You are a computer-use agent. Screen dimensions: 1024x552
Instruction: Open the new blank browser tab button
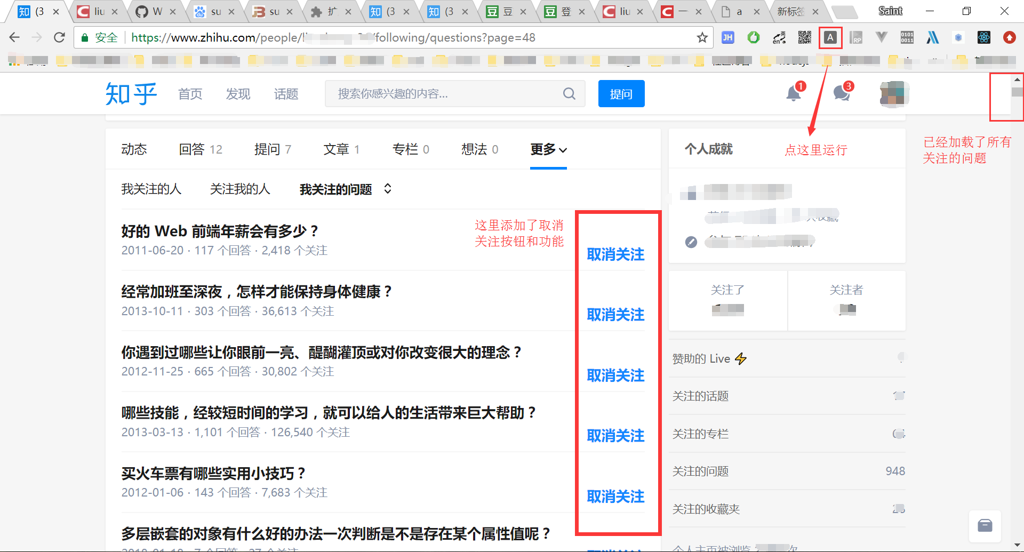[844, 12]
